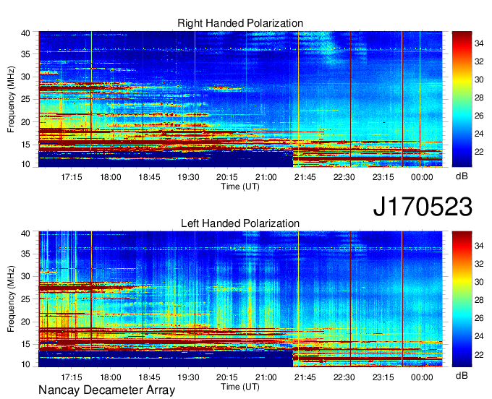Viewport: 492px width, 399px height.
Task: Click the Left Handed Polarization spectrogram image
Action: (x=240, y=299)
